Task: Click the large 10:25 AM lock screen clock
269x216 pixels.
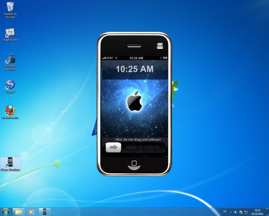Action: pos(135,69)
